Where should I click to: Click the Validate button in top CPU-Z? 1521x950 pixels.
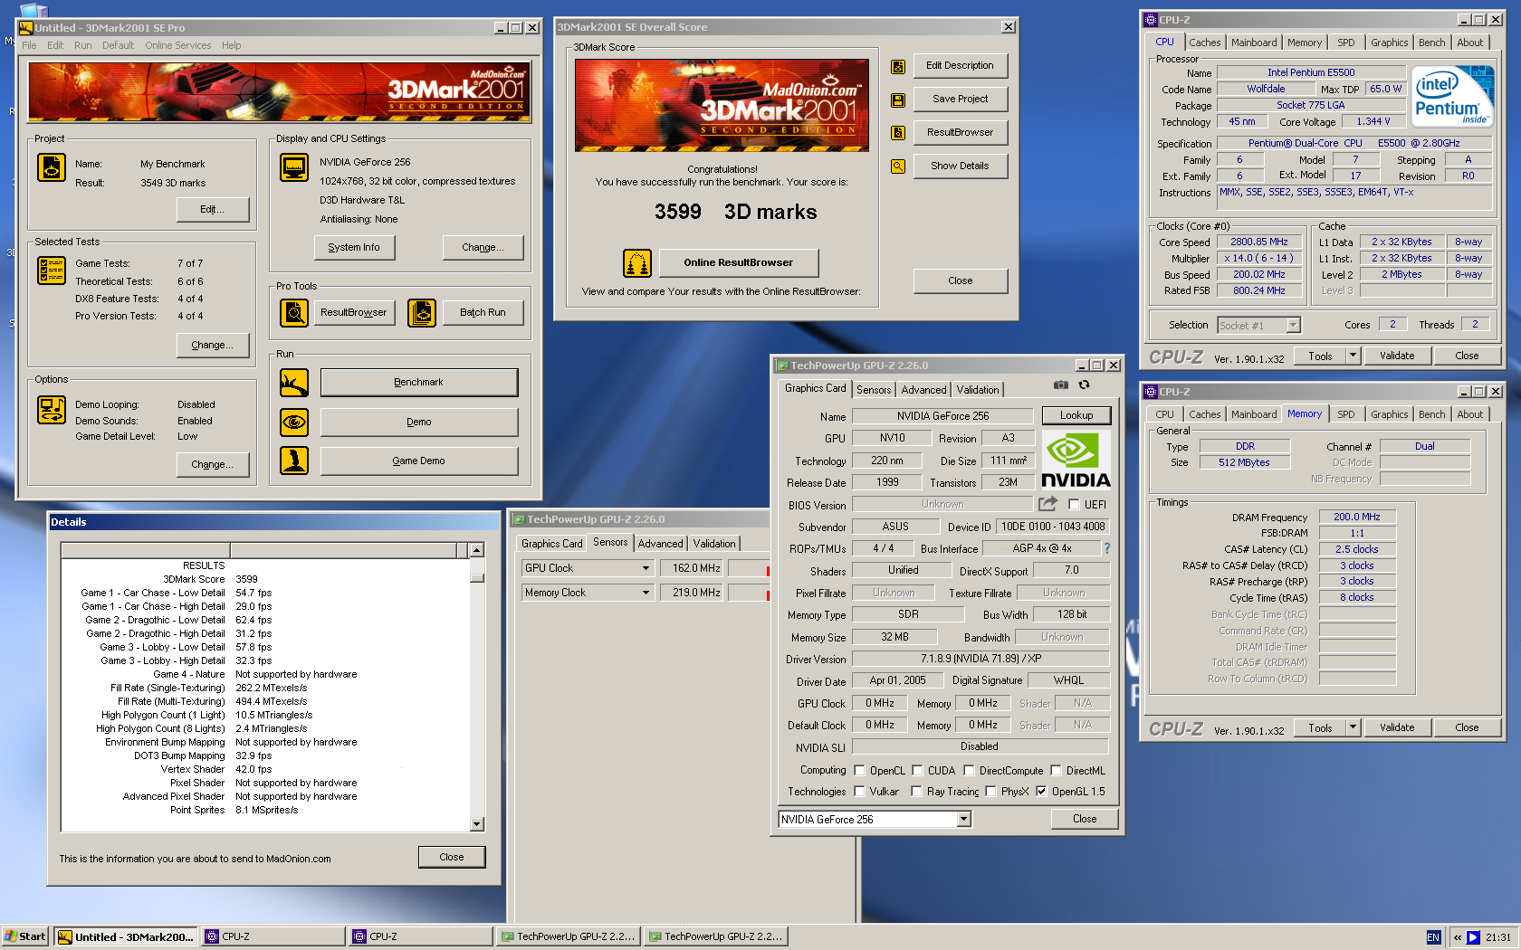[x=1397, y=356]
